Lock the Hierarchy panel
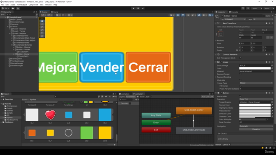This screenshot has width=276, height=155. click(x=34, y=12)
